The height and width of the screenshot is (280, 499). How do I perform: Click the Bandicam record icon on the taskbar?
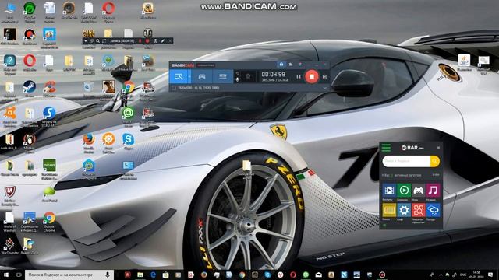382,275
